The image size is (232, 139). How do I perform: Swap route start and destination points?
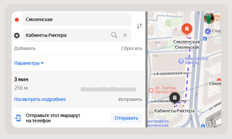click(139, 26)
